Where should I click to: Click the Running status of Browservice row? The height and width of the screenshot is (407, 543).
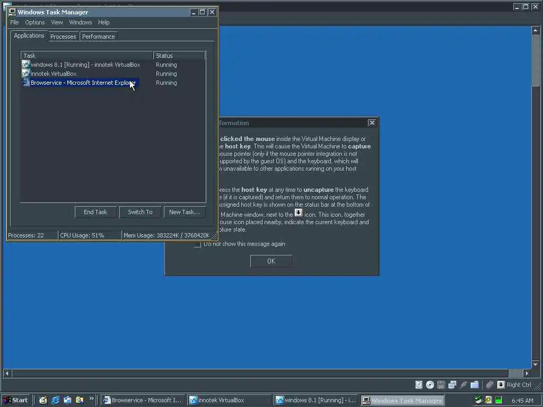(x=166, y=83)
